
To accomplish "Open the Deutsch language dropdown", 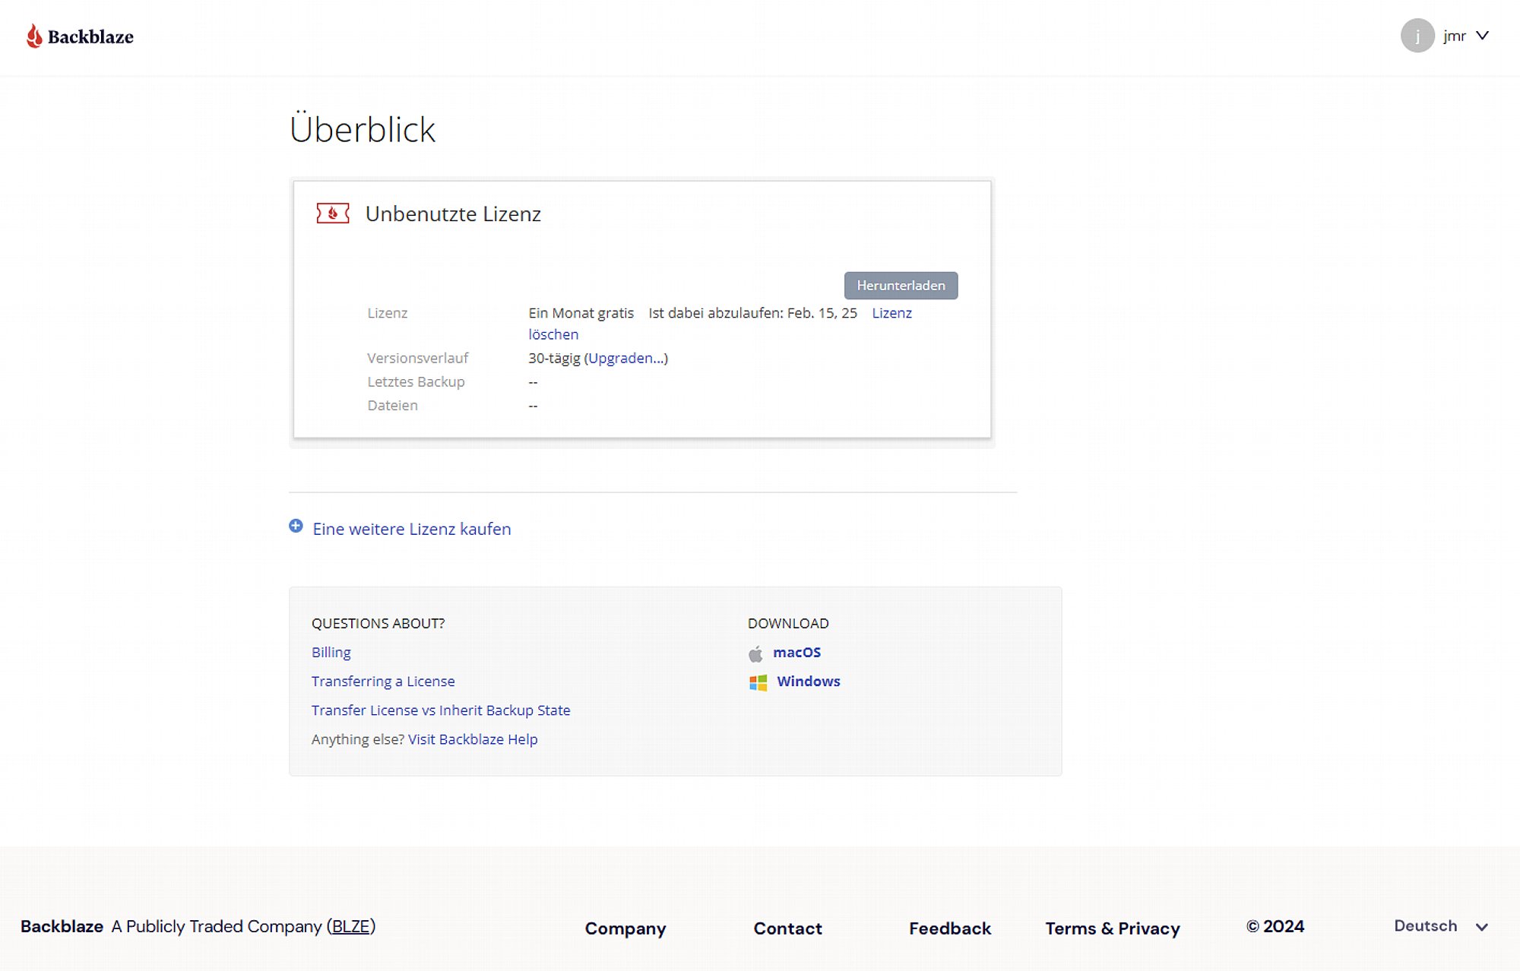I will pos(1440,926).
